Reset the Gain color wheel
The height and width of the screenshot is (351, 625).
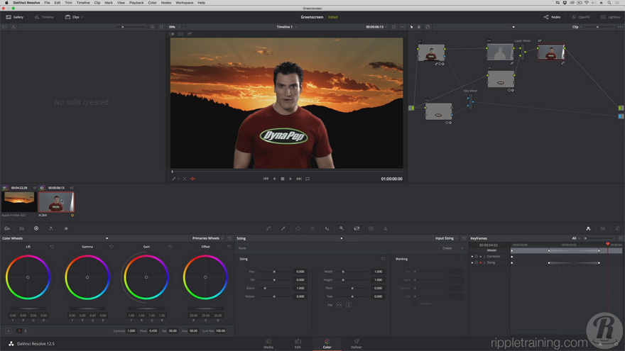click(170, 247)
